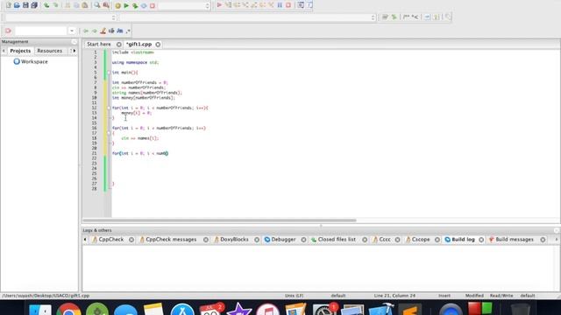
Task: Click the Paste clipboard icon
Action: pos(85,5)
